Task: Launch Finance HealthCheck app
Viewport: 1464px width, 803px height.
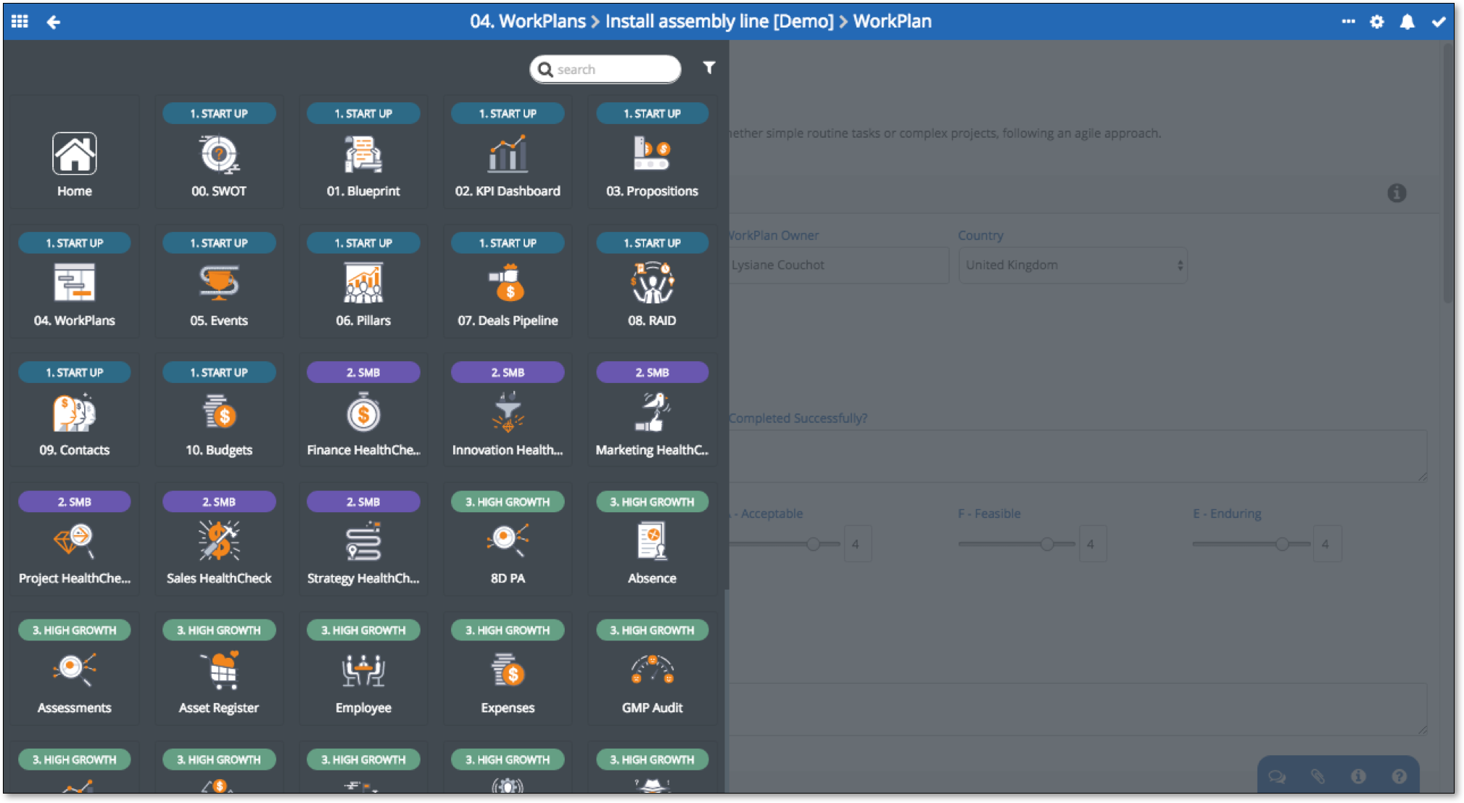Action: point(363,411)
